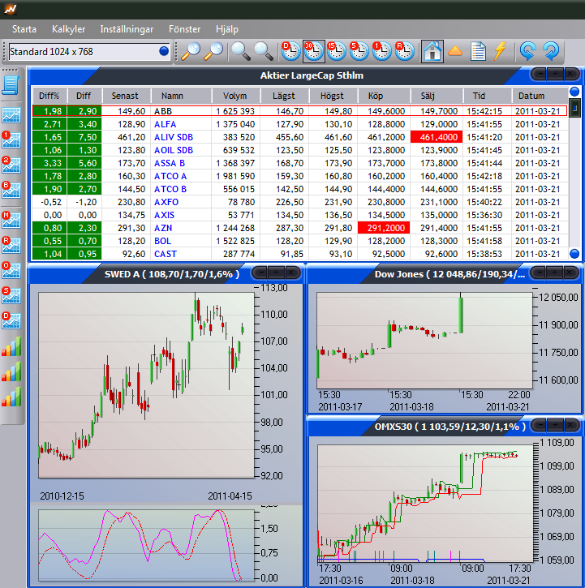Sort by the Köp column header
Screen dimensions: 585x588
tap(384, 96)
